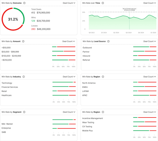
Task: Select the EMEA region row
Action: (119, 87)
